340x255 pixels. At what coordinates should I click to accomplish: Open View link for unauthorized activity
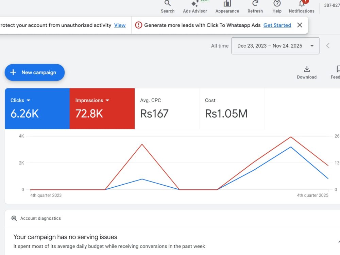pyautogui.click(x=120, y=25)
